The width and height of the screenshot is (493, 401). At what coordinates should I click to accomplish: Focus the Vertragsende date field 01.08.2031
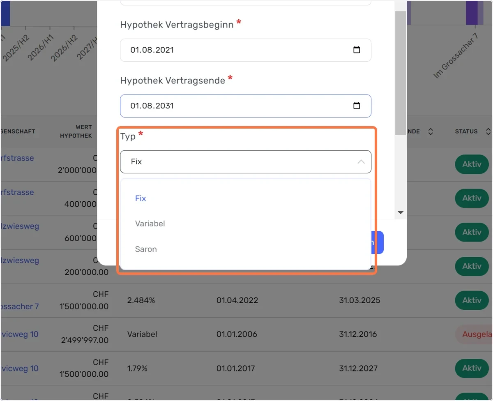pyautogui.click(x=246, y=106)
